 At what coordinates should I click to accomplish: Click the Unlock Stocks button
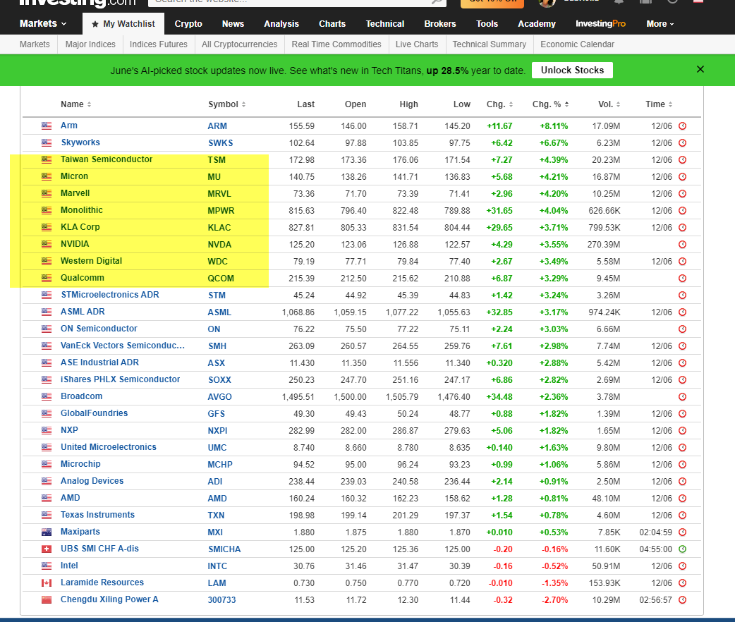tap(572, 71)
